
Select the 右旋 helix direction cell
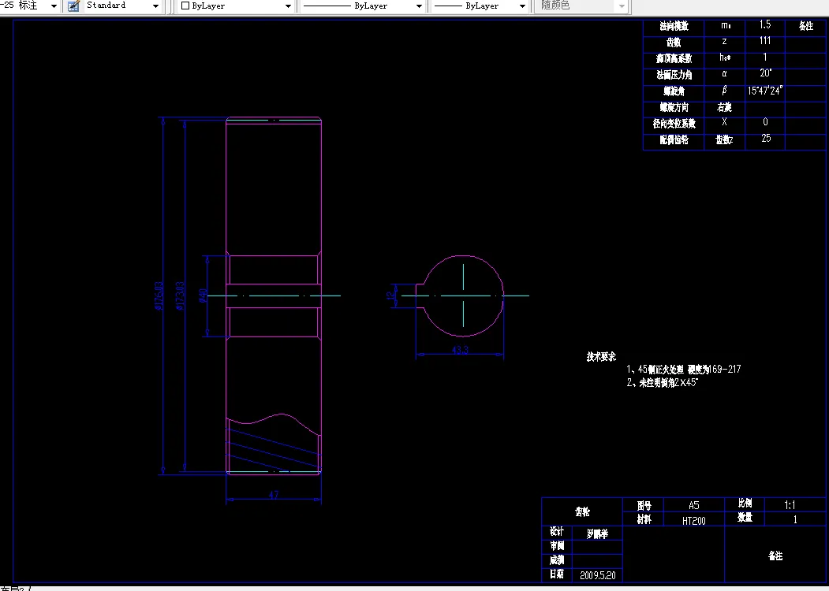coord(724,107)
